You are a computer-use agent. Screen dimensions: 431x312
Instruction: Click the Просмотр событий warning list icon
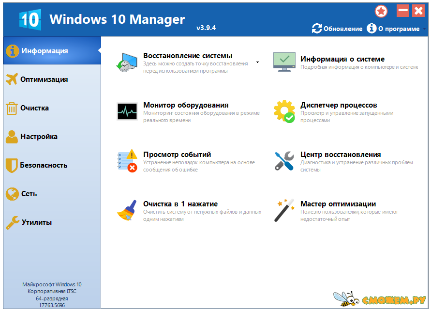[x=127, y=161]
